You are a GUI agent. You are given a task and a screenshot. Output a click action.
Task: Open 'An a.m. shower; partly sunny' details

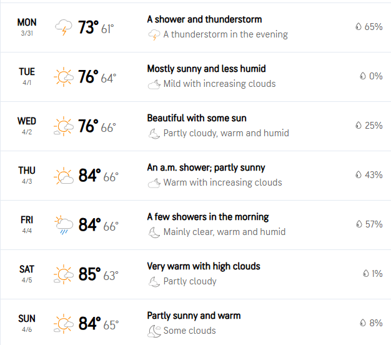(x=206, y=167)
